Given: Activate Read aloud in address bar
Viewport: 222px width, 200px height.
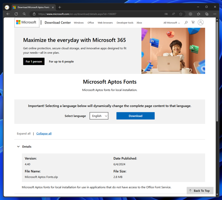Looking at the screenshot, I should [173, 14].
